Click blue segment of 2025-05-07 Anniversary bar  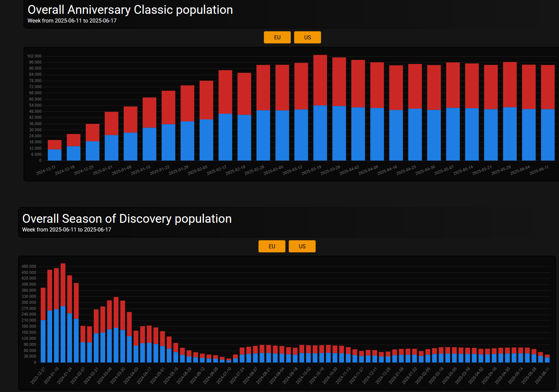click(453, 134)
